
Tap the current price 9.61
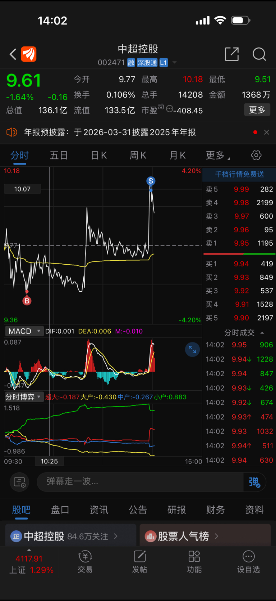24,80
